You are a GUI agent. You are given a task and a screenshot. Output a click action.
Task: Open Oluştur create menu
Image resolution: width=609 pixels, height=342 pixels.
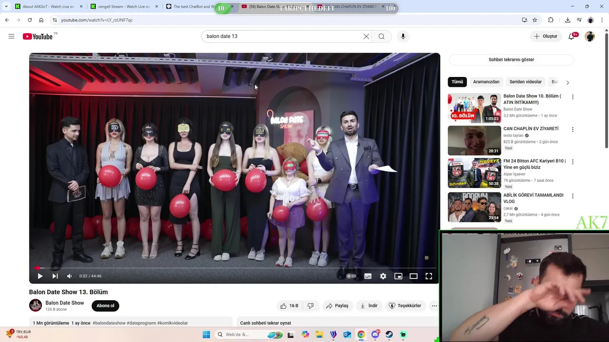[x=545, y=36]
